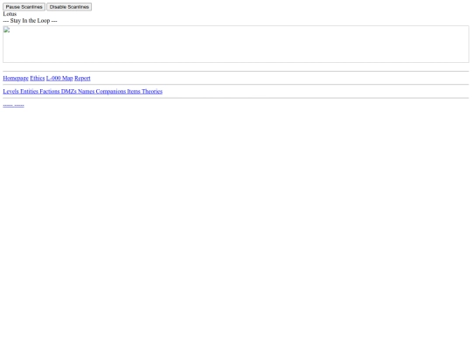
Task: Select the Lotus title text
Action: point(10,14)
